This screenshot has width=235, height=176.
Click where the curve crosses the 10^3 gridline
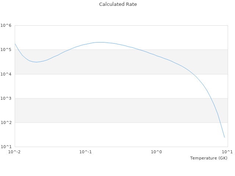coord(210,98)
